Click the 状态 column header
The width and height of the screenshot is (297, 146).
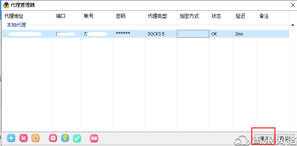pyautogui.click(x=221, y=16)
